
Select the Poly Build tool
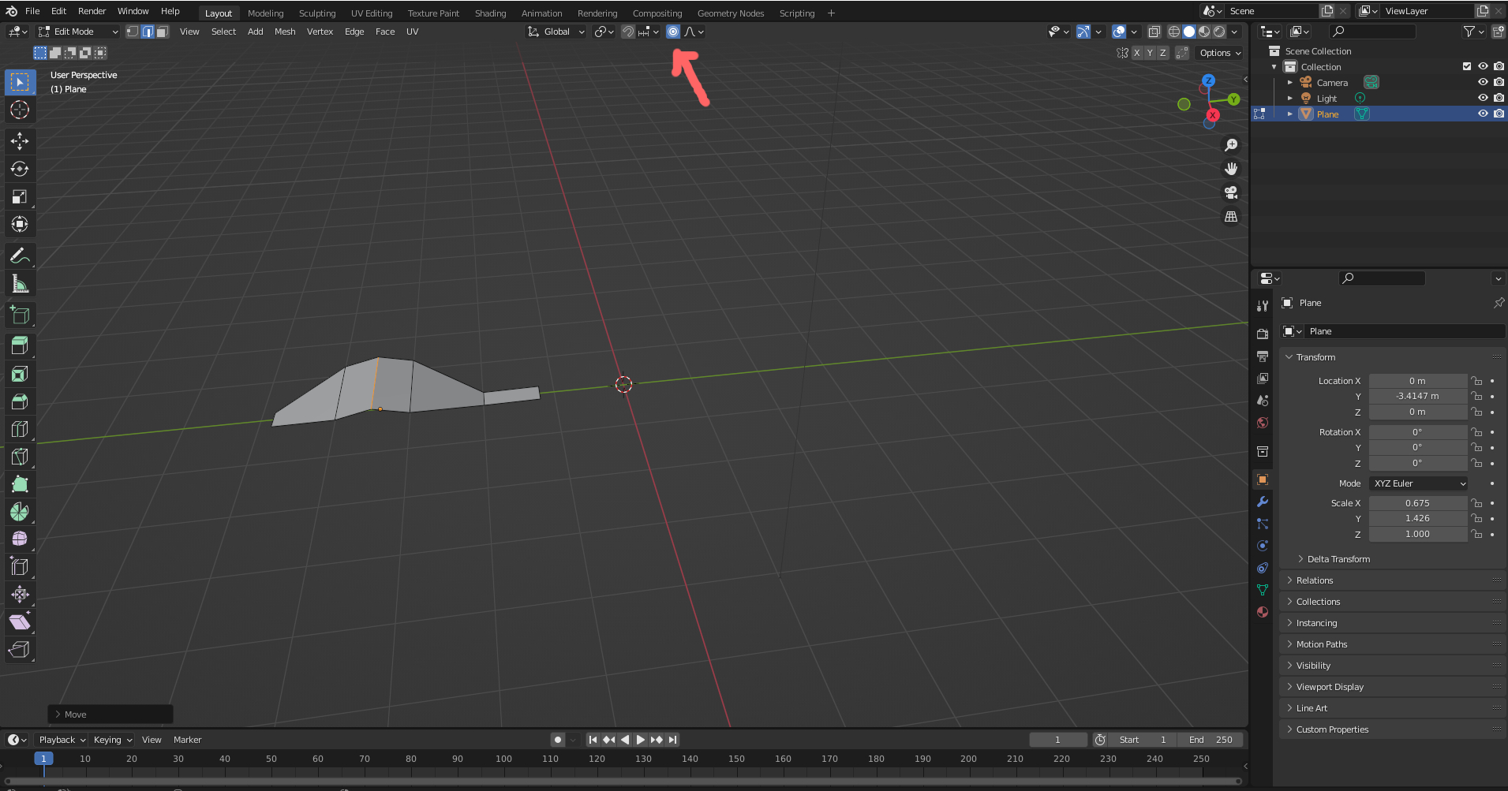(20, 484)
